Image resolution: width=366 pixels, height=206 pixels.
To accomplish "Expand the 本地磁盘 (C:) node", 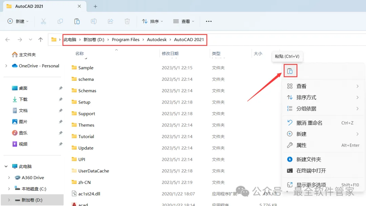I will [x=9, y=189].
